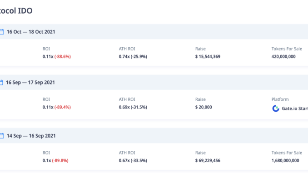Click the 0.67x (-33.5%) ATH ROI value

133,161
